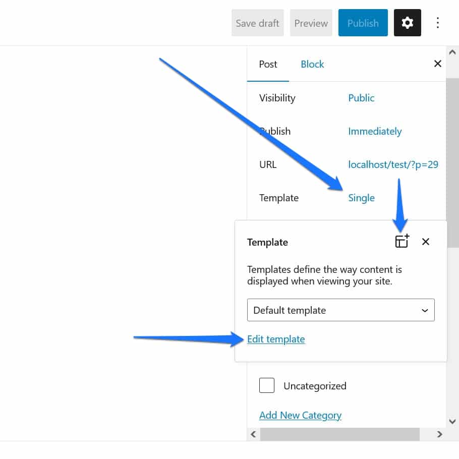
Task: Click the horizontal scroll left arrow
Action: 254,434
